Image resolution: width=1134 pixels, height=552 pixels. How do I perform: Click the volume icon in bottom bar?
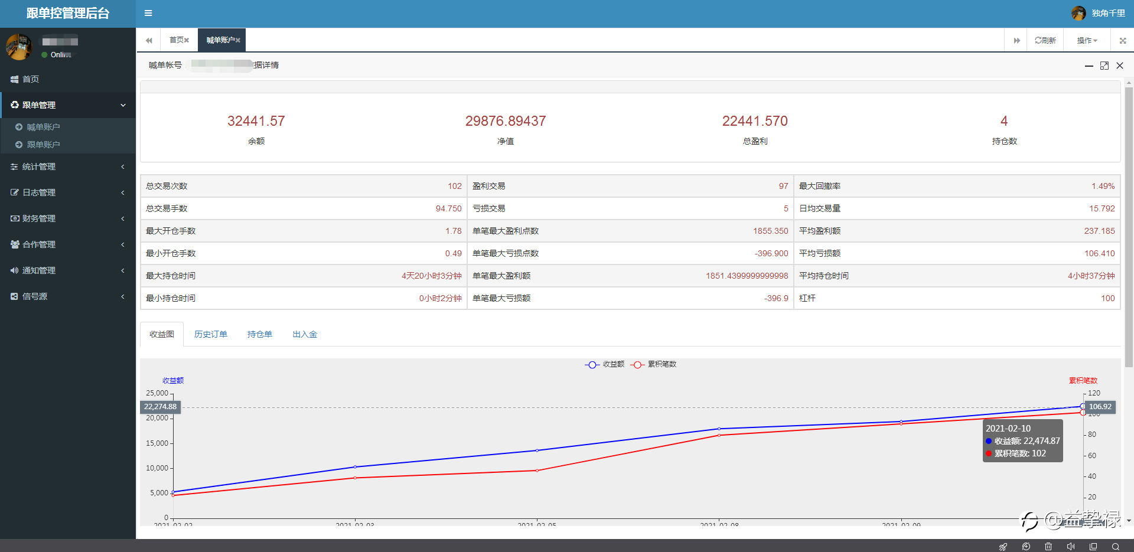tap(1071, 547)
